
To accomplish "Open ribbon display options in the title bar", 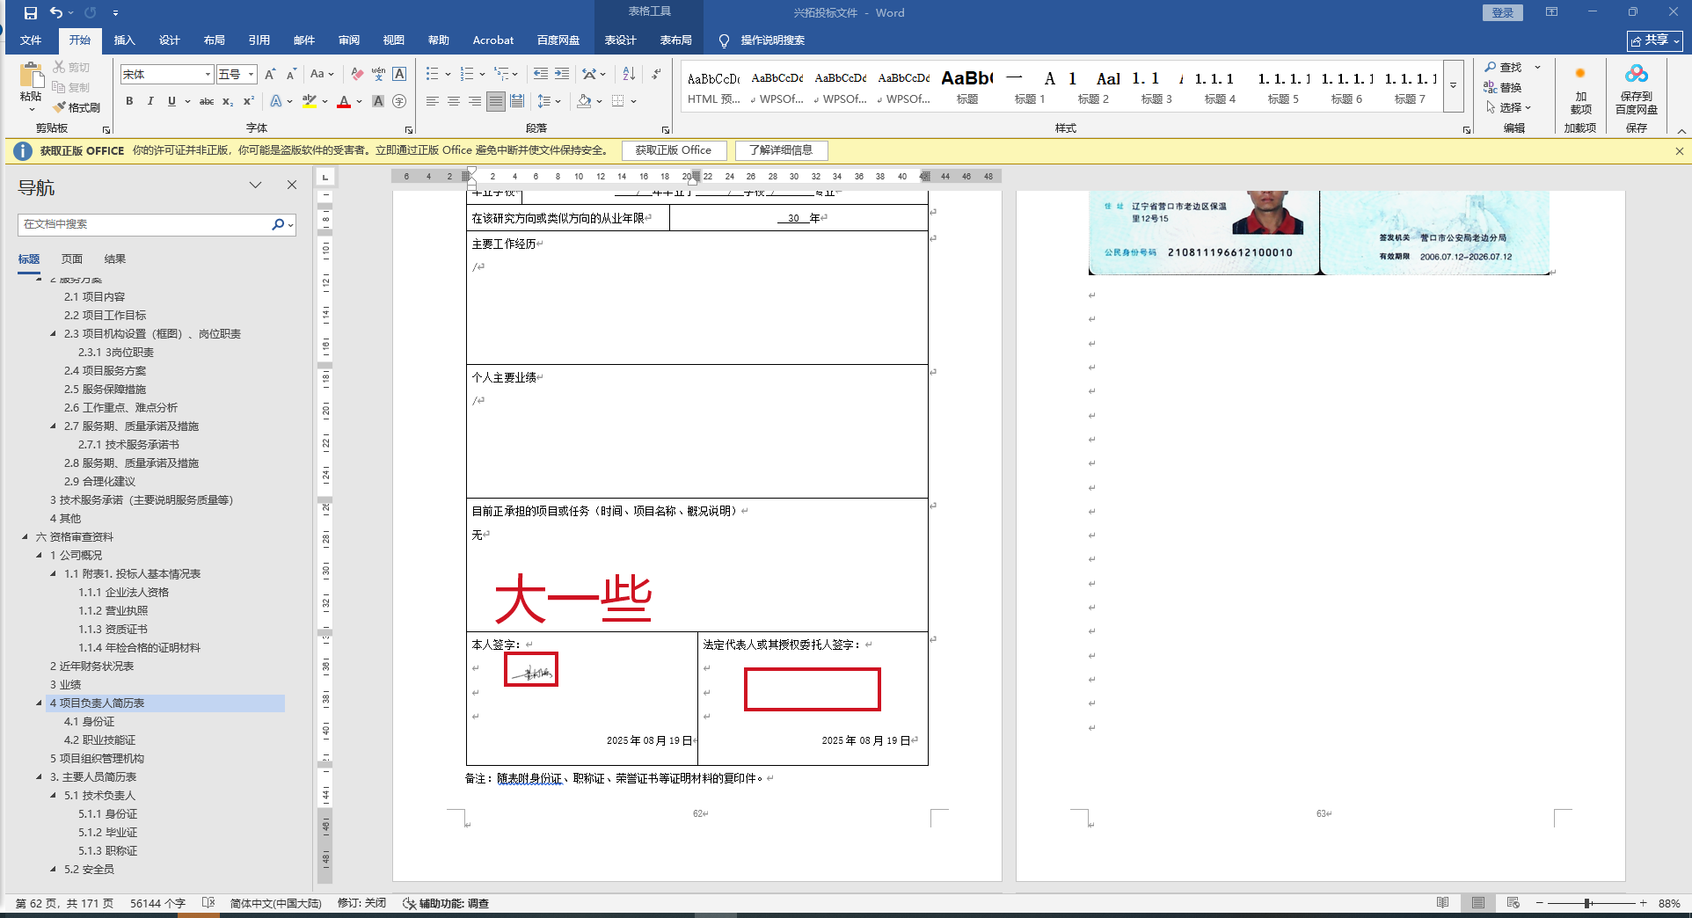I will (x=1552, y=12).
